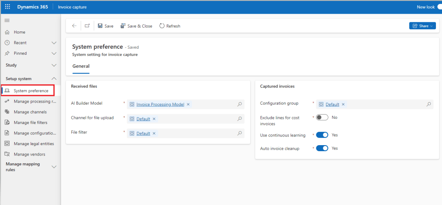Open the Dynamics 365 app launcher grid
This screenshot has width=442, height=205.
tap(7, 7)
